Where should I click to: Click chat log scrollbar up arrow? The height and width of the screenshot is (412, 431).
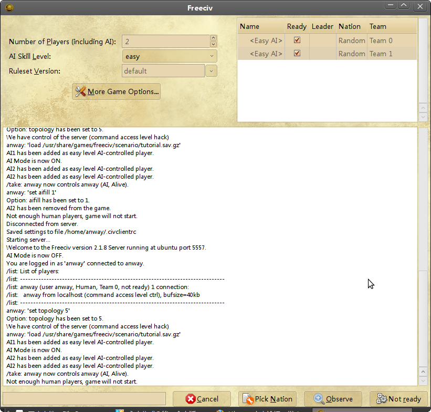[423, 372]
